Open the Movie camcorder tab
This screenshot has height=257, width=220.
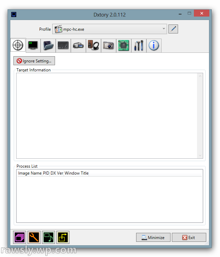click(78, 46)
